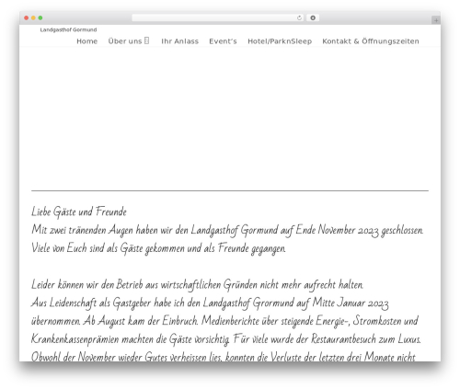
Task: Click the line 'Viele von Euch sind als Gäste'
Action: click(158, 248)
